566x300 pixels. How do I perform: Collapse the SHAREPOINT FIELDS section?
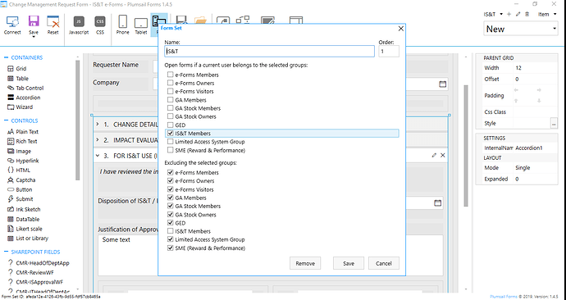point(6,252)
